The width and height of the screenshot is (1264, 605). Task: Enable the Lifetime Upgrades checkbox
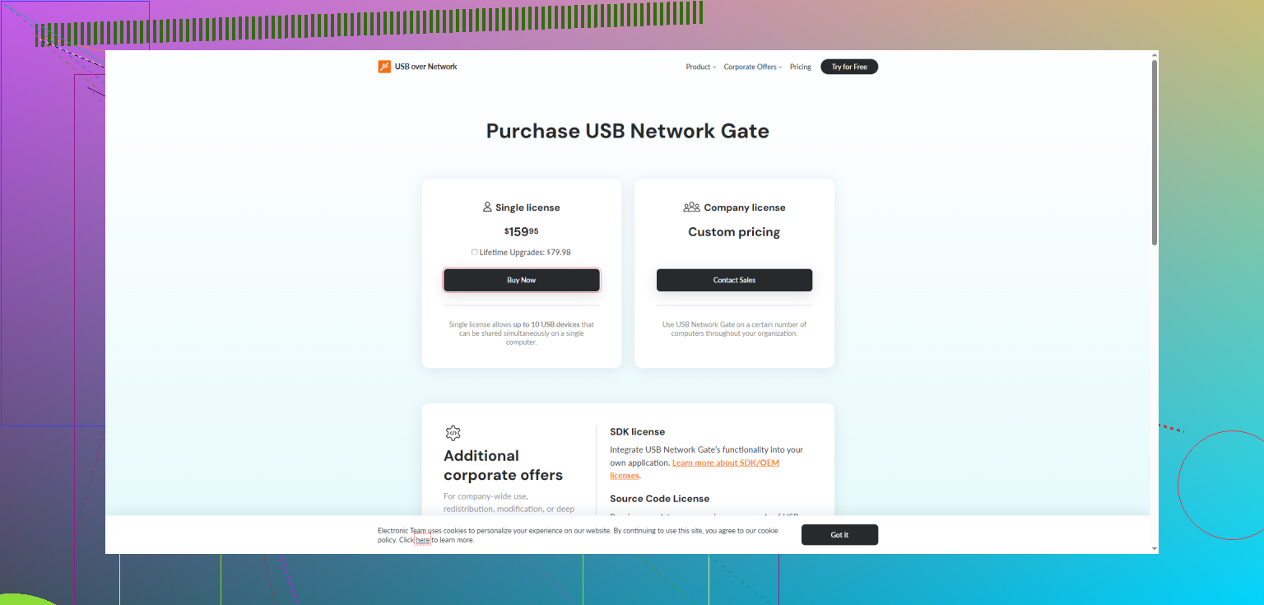(474, 252)
